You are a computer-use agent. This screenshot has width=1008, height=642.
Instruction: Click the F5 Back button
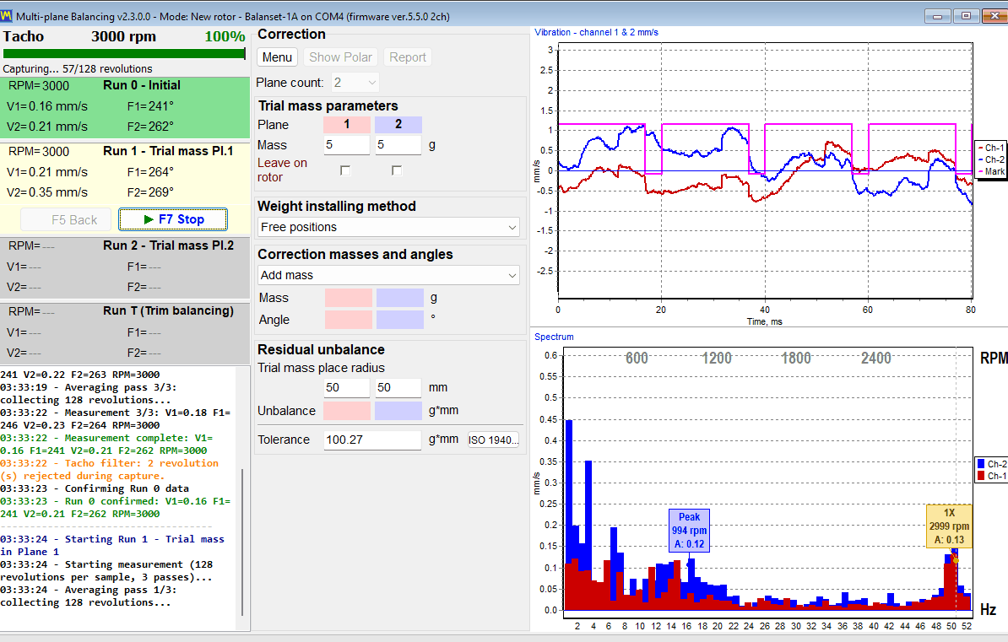tap(68, 220)
